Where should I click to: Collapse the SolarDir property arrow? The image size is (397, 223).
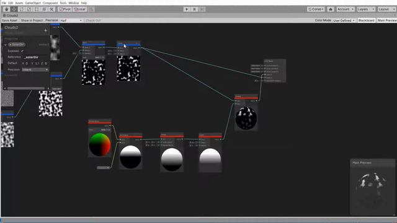coord(6,45)
